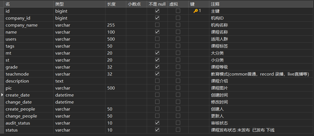Click the comment 课程图片
314x136 pixels.
[219, 88]
